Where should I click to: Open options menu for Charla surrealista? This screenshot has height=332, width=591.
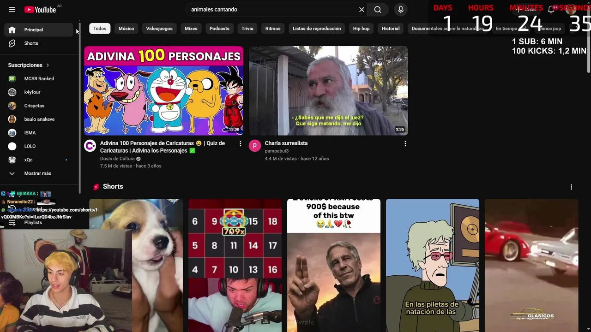pyautogui.click(x=405, y=144)
